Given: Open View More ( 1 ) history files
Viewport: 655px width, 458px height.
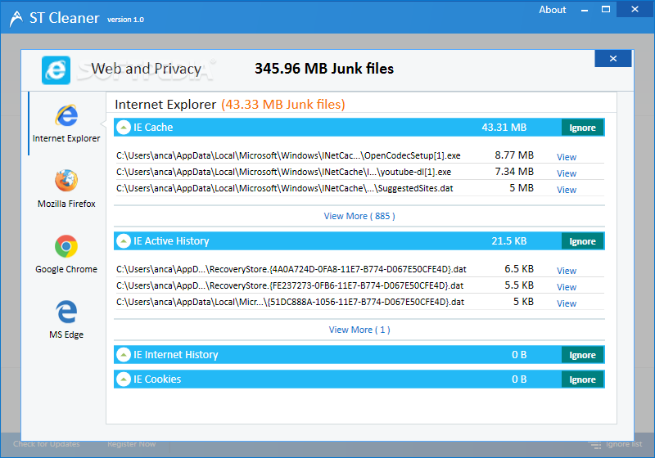Looking at the screenshot, I should [359, 330].
